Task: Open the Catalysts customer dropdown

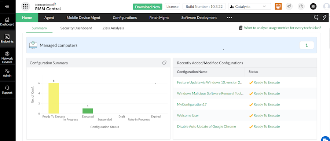Action: [x=249, y=7]
